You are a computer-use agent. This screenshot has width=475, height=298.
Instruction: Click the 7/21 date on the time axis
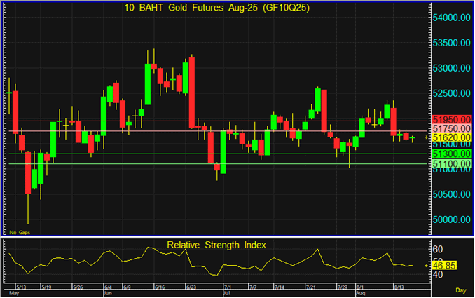pyautogui.click(x=311, y=287)
